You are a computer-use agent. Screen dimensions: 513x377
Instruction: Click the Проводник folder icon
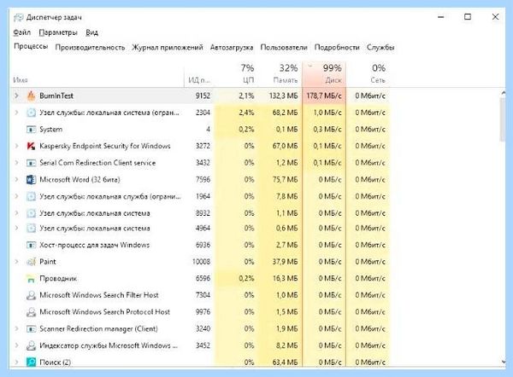[x=31, y=279]
